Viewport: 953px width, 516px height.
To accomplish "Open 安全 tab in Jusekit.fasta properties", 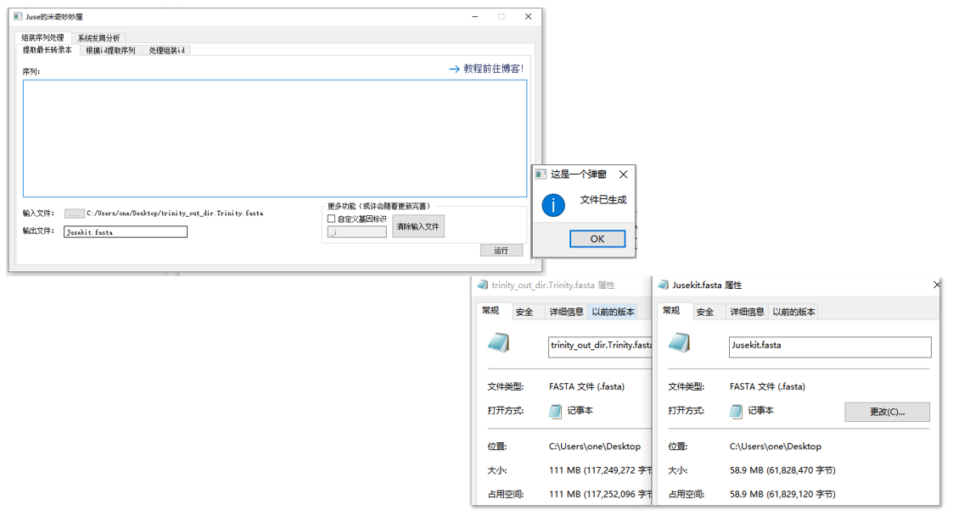I will (x=705, y=312).
